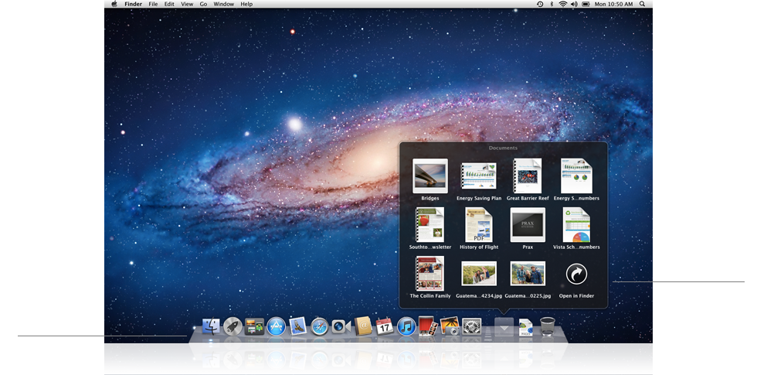Viewport: 757px width, 375px height.
Task: Open the File menu
Action: pyautogui.click(x=153, y=4)
